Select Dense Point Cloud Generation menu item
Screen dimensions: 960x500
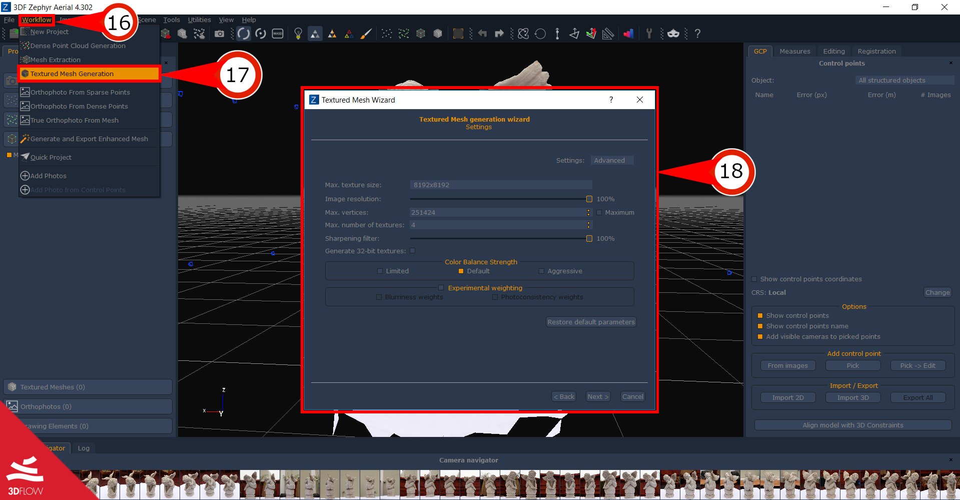point(89,46)
